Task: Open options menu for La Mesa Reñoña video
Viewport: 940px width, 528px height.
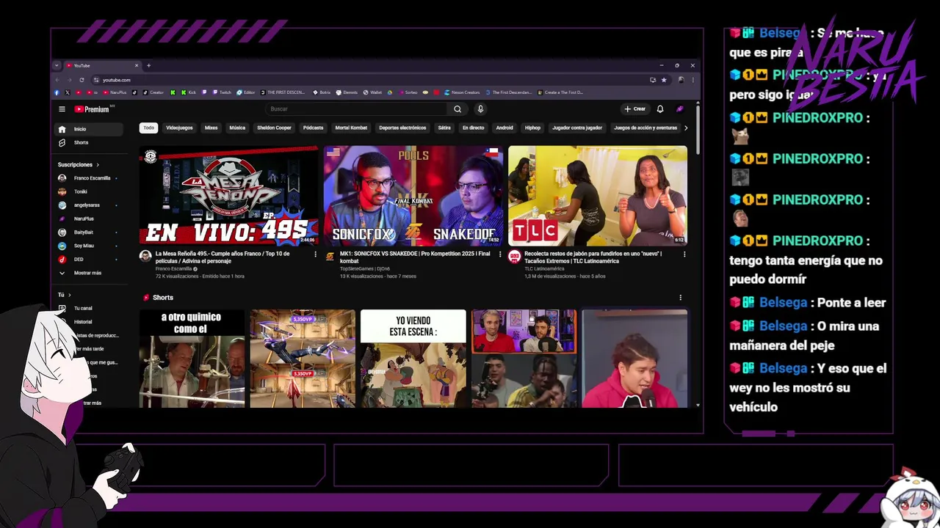Action: [x=316, y=254]
